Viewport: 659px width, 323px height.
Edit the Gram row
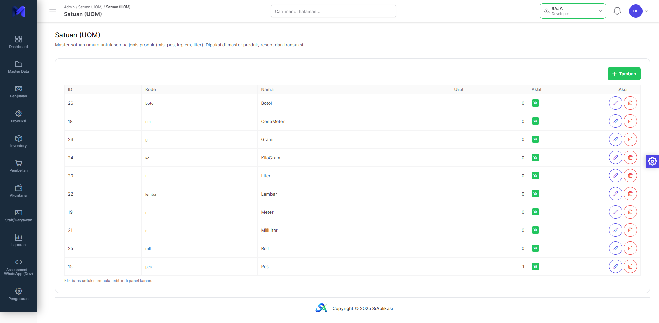point(615,139)
